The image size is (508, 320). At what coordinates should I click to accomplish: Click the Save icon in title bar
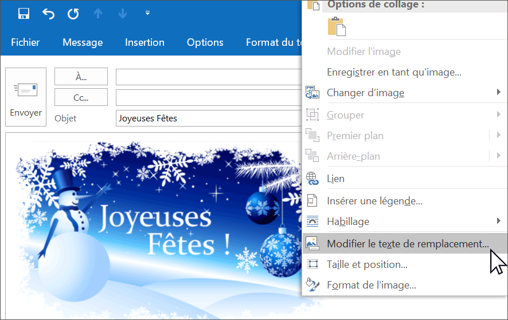click(24, 13)
